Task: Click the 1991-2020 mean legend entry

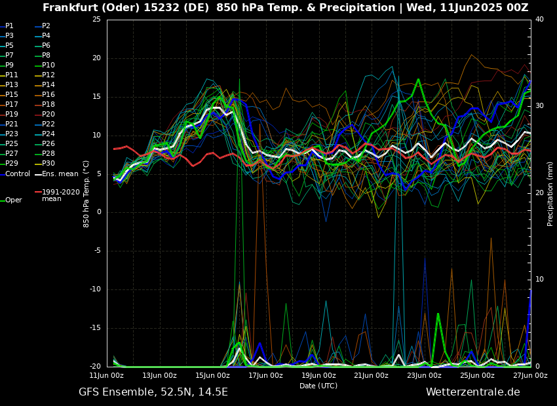Action: 58,195
